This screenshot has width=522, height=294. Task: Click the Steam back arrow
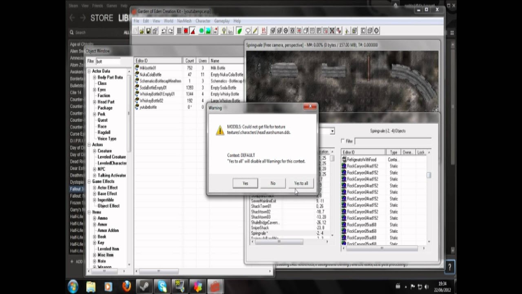pos(72,18)
